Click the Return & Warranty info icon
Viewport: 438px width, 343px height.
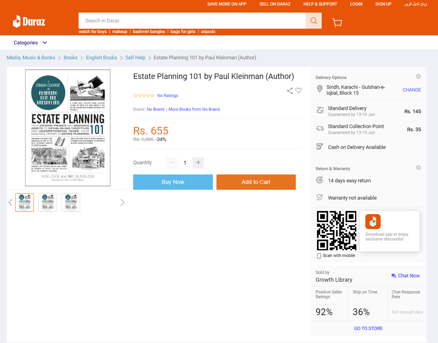[418, 168]
